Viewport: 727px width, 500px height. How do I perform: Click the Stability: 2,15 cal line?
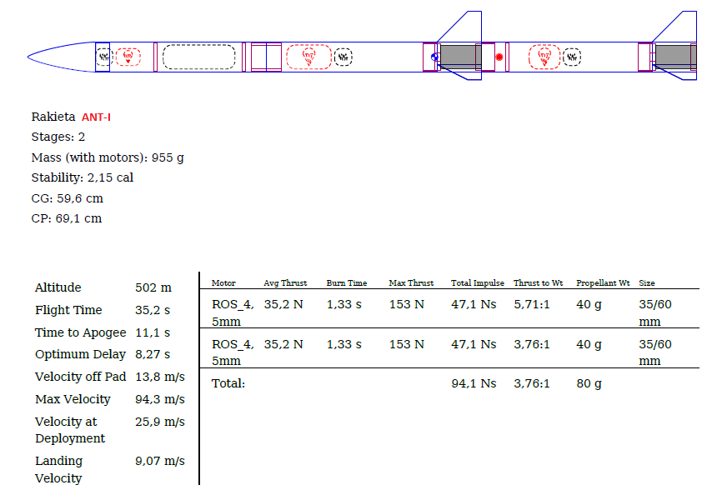83,177
